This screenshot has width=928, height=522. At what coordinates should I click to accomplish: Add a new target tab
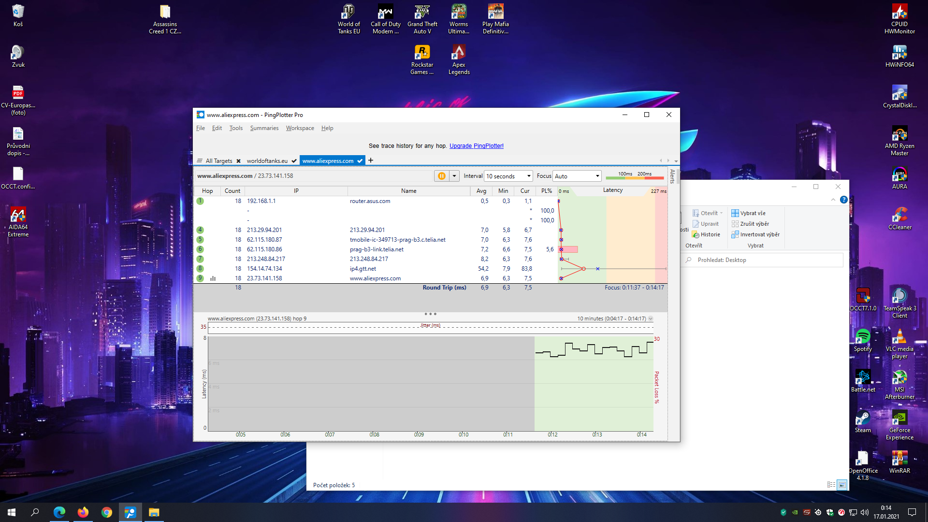click(371, 160)
